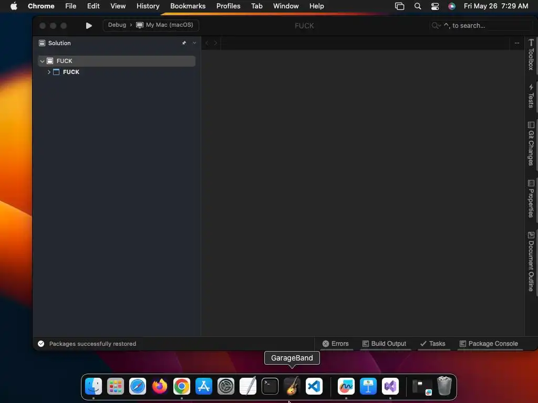The height and width of the screenshot is (403, 538).
Task: Open the Tab menu
Action: coord(256,6)
